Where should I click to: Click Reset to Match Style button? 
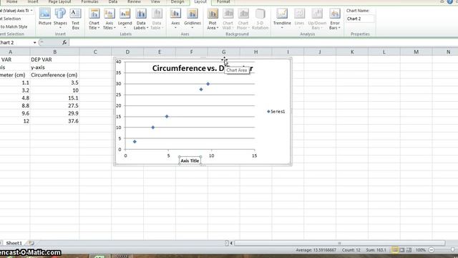(14, 27)
